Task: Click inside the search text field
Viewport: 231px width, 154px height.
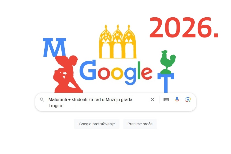Action: pyautogui.click(x=97, y=102)
